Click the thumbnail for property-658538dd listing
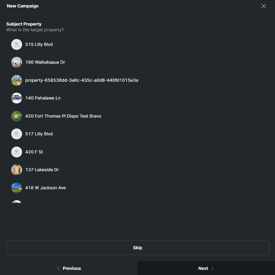Viewport: 275px width, 275px height. click(17, 80)
